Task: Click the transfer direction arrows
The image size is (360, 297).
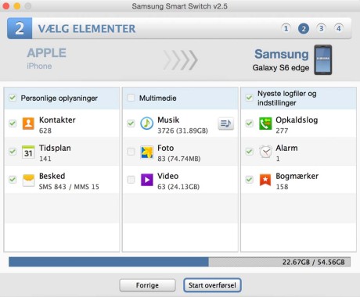Action: (x=180, y=60)
